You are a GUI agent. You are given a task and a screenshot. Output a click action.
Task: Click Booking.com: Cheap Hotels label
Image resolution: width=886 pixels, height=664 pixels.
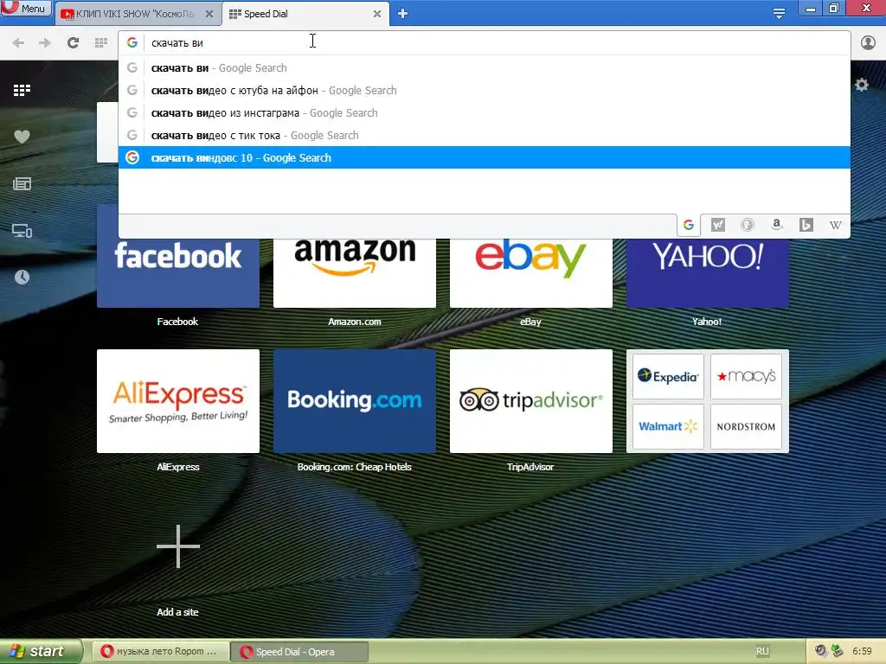click(354, 467)
